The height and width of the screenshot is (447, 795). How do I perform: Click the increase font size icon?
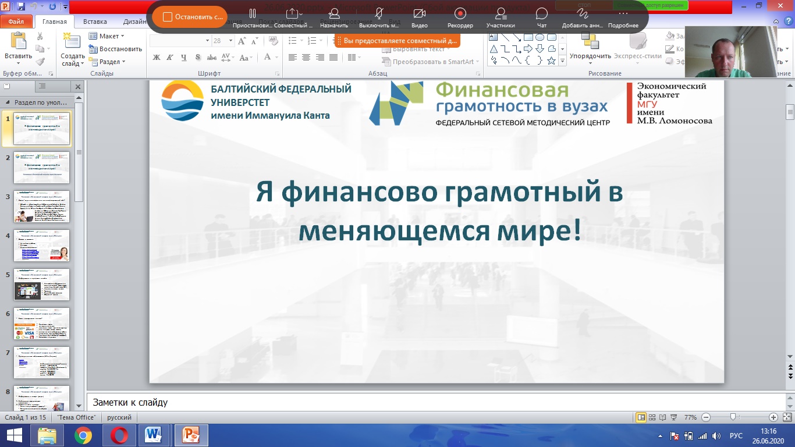(x=242, y=41)
